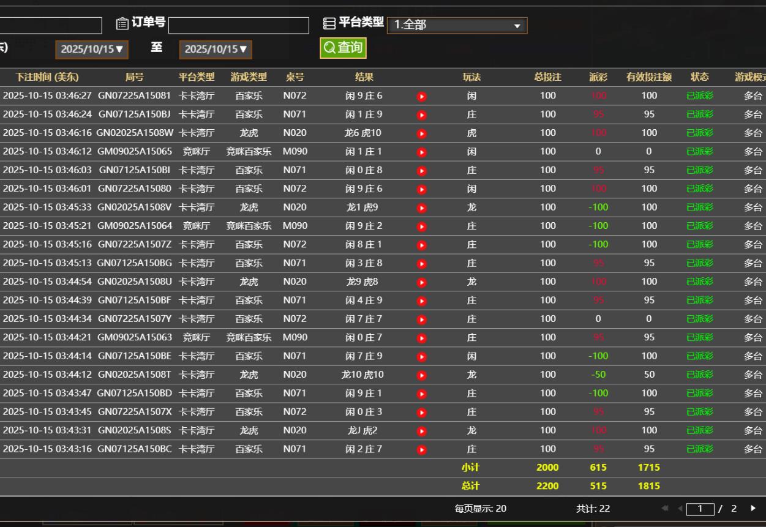The width and height of the screenshot is (766, 527).
Task: Click the green 查询 search button
Action: tap(343, 48)
